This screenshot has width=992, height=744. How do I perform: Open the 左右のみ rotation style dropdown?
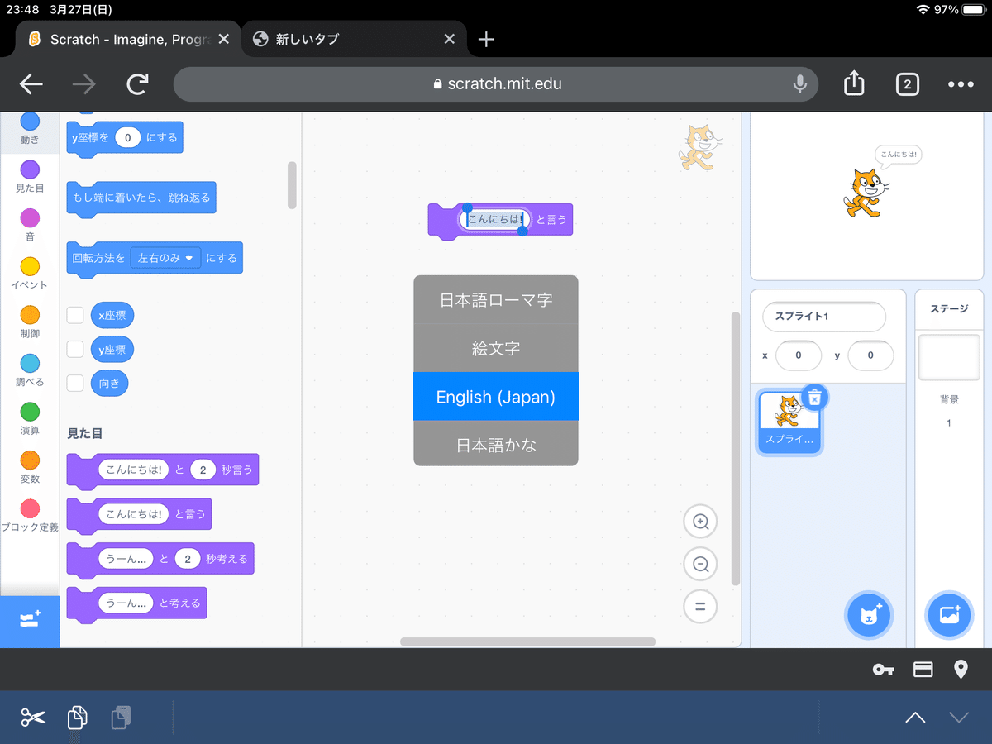tap(166, 258)
